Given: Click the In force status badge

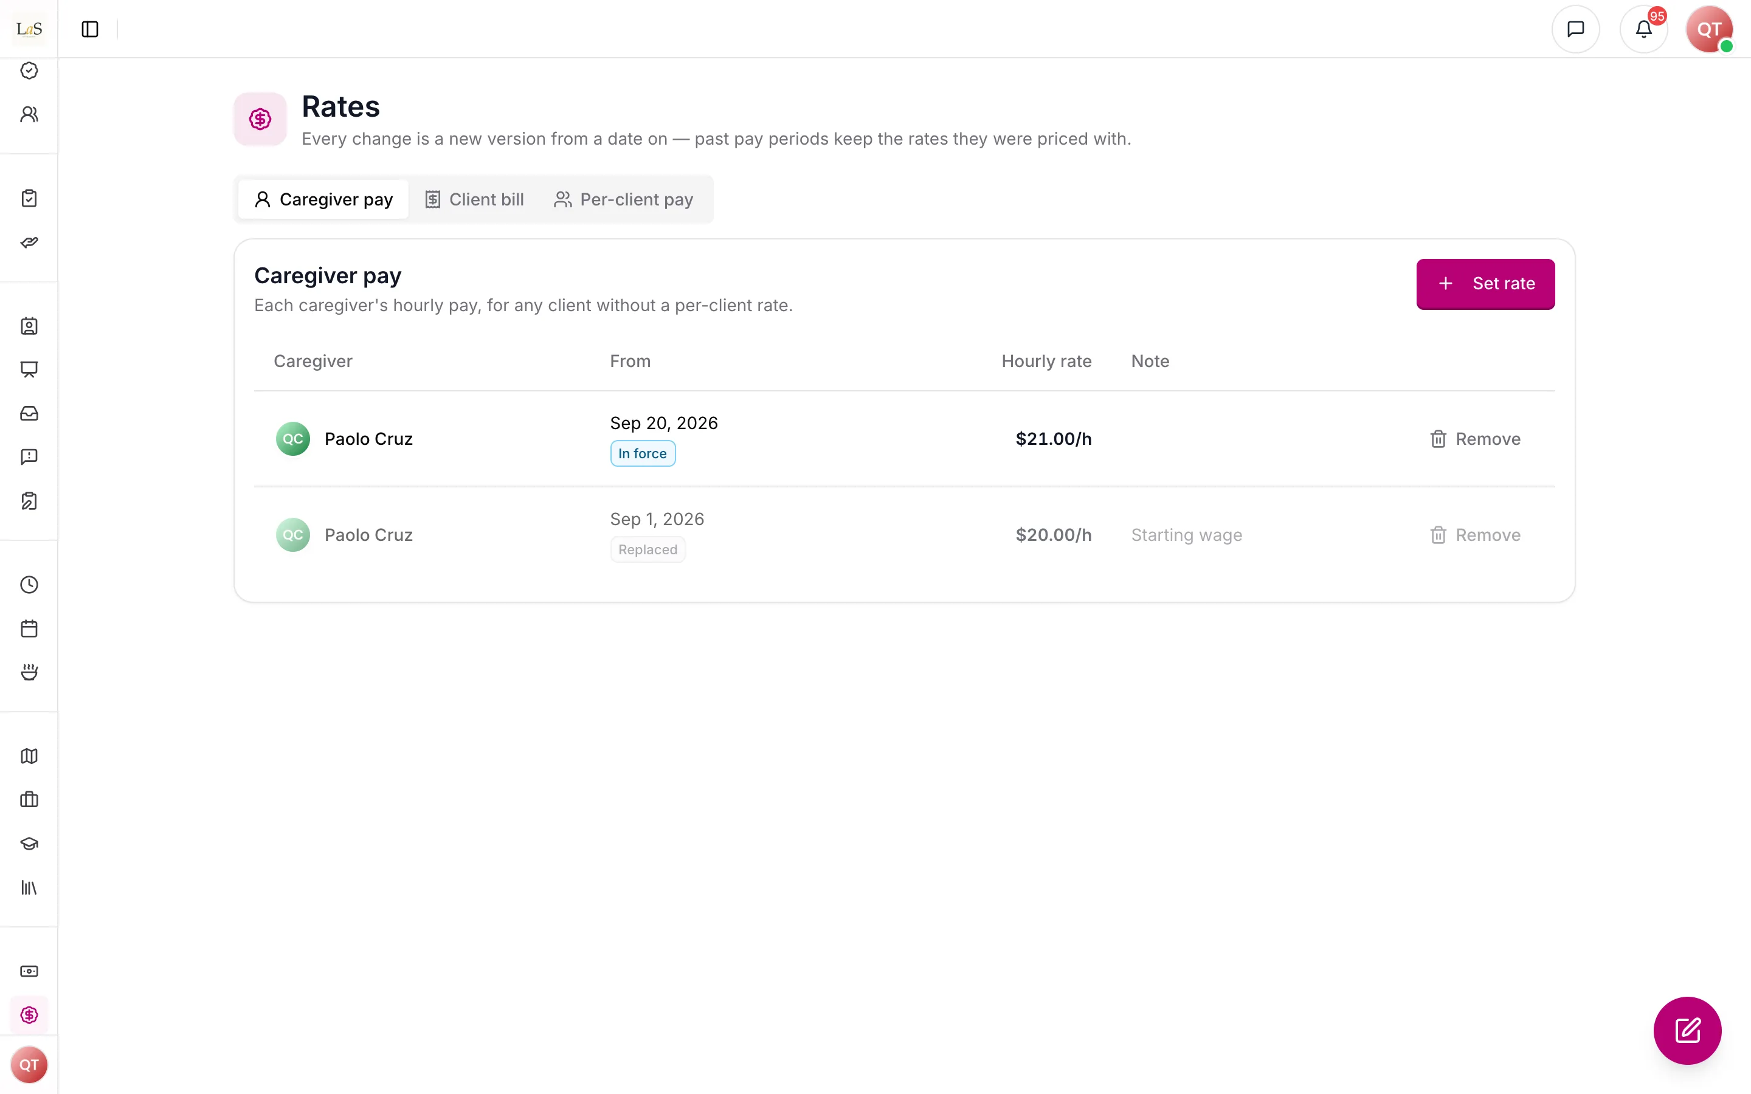Looking at the screenshot, I should (x=643, y=453).
